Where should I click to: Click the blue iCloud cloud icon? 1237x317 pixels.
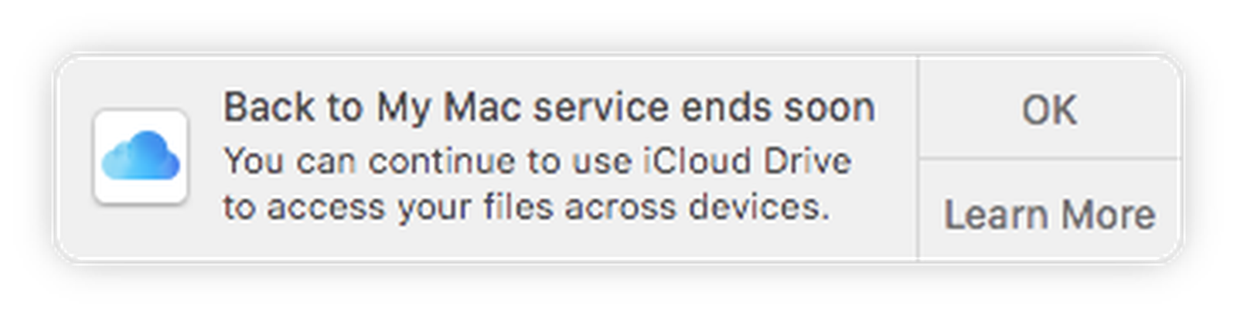tap(141, 155)
